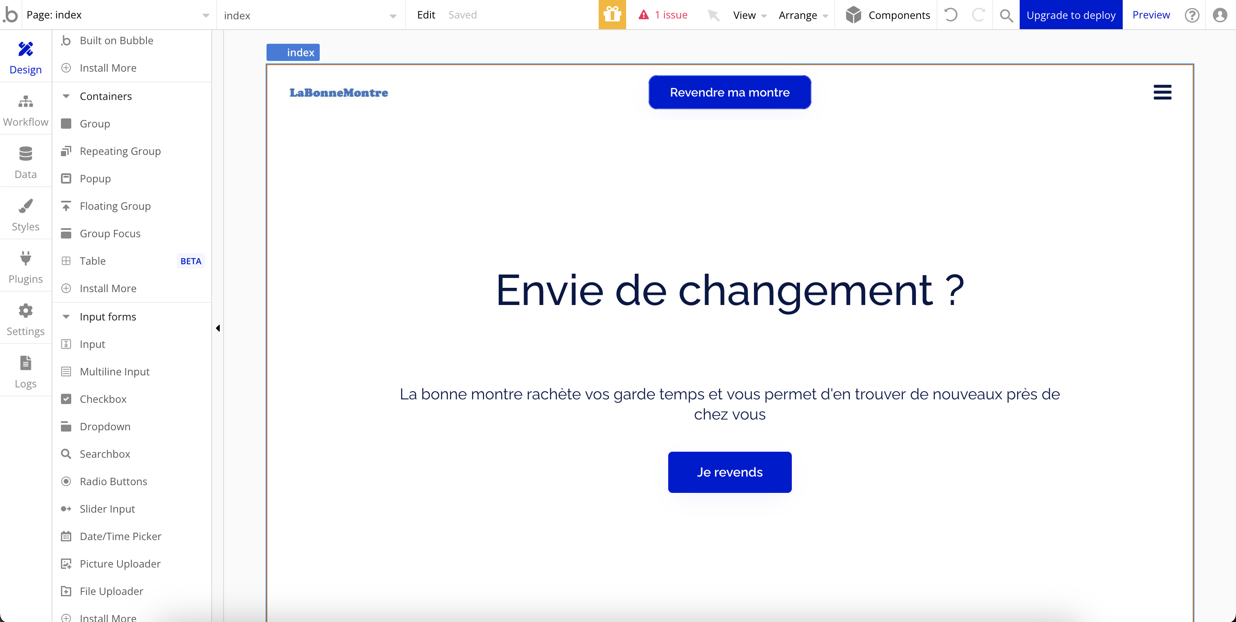Screen dimensions: 1236x622
Task: Open the Styles brush icon
Action: point(25,206)
